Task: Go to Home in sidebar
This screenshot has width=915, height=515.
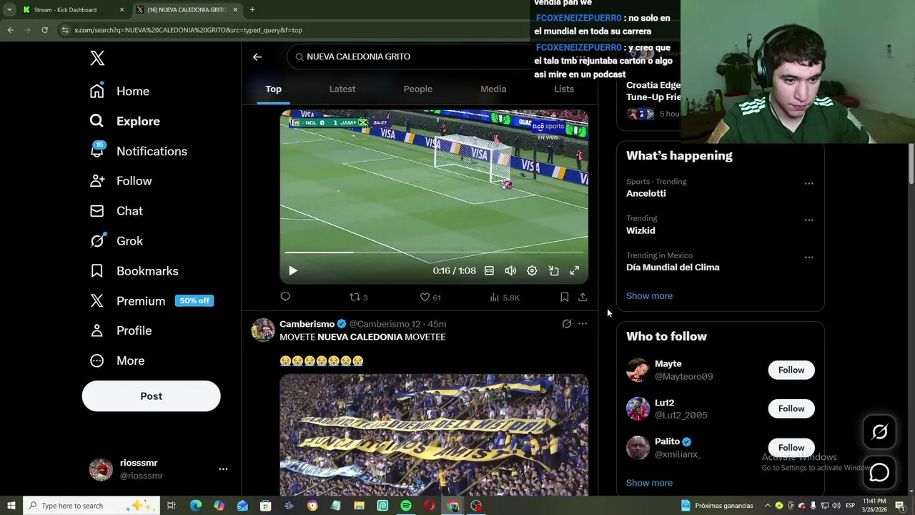Action: (119, 92)
